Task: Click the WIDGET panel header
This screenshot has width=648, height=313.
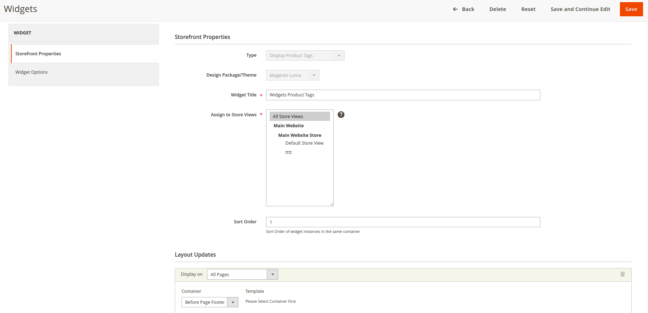Action: pos(83,33)
